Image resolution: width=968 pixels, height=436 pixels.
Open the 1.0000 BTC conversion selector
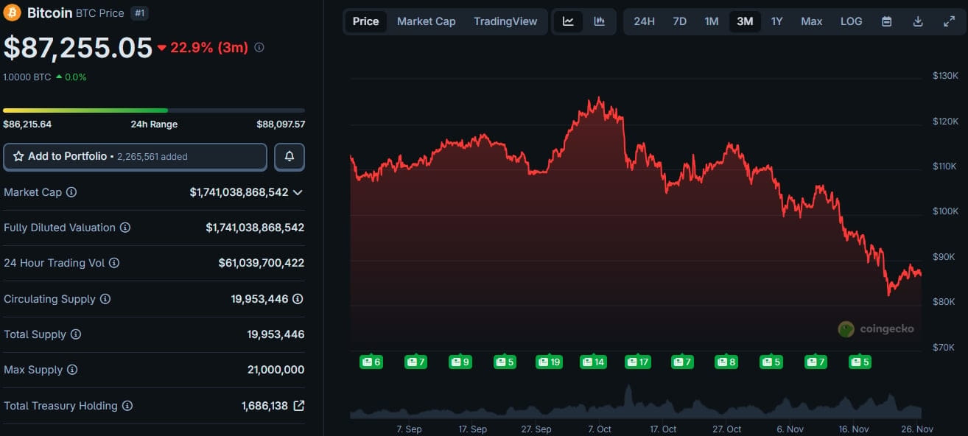coord(27,77)
